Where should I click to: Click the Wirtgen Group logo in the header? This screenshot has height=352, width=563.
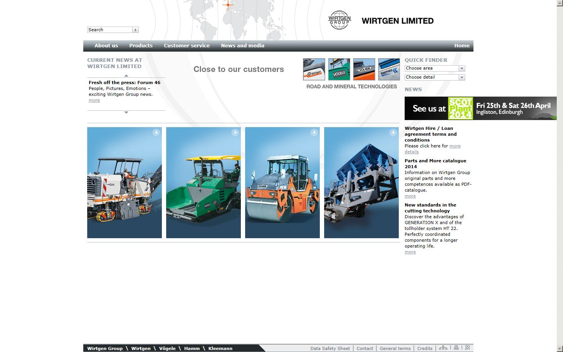click(x=339, y=20)
